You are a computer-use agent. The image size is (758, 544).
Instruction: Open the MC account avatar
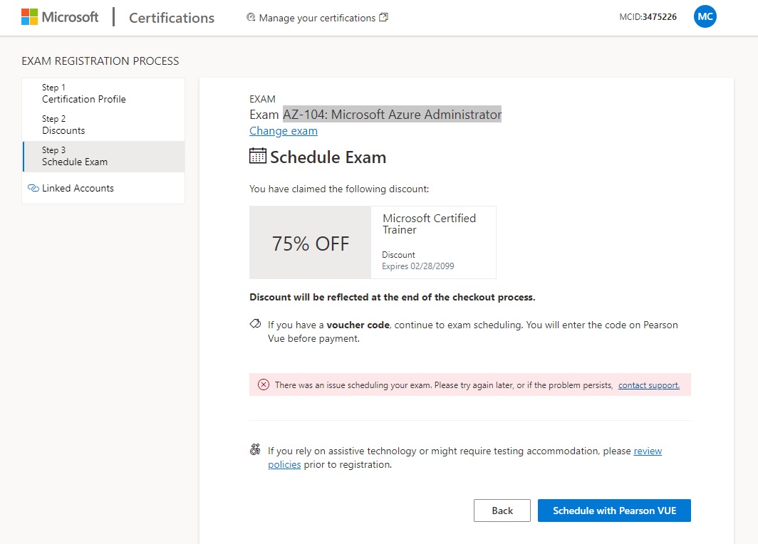705,17
